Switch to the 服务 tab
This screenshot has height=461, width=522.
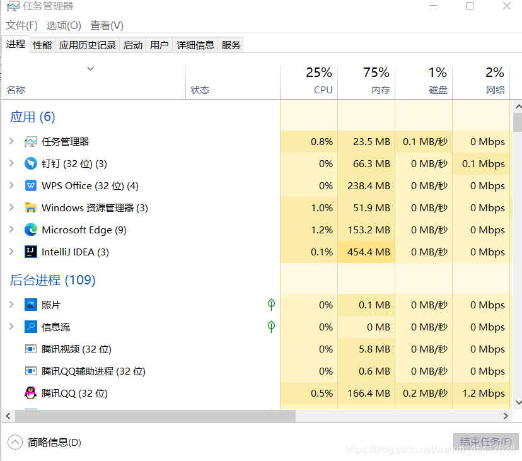[x=231, y=45]
